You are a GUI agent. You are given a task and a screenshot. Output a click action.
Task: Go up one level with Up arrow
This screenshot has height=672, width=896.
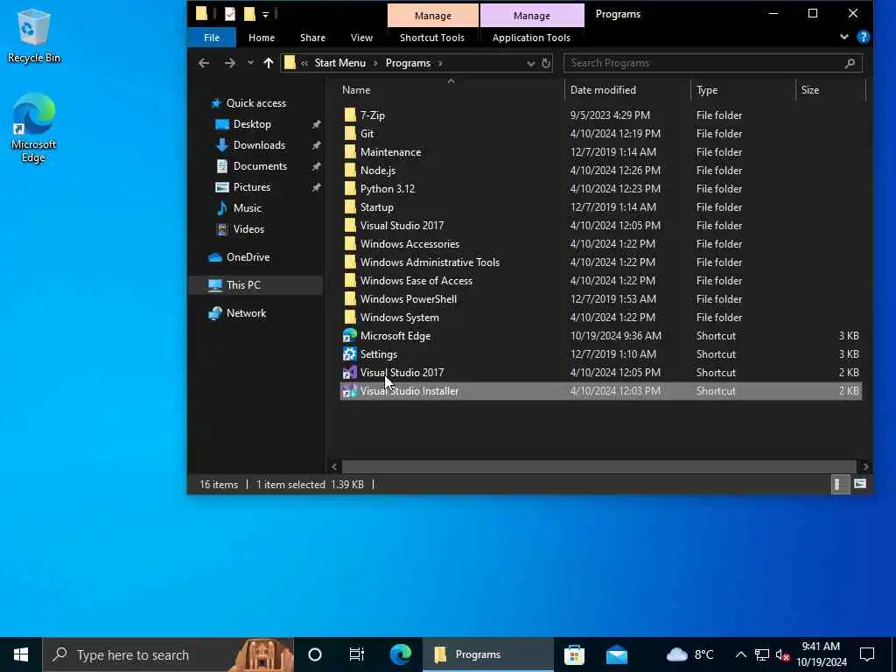[269, 63]
